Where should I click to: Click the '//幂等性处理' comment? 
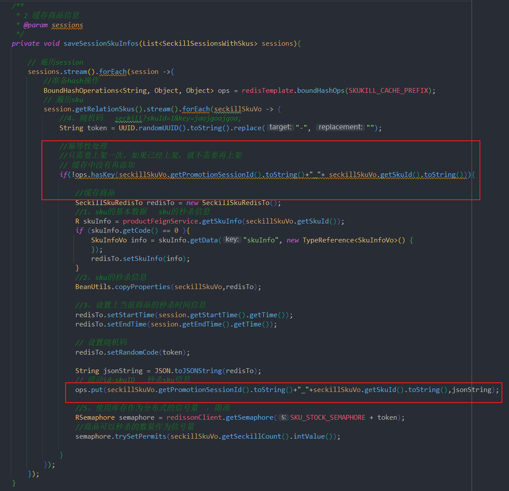pos(83,146)
